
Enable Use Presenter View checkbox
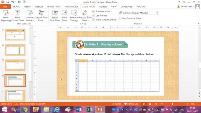click(120, 18)
